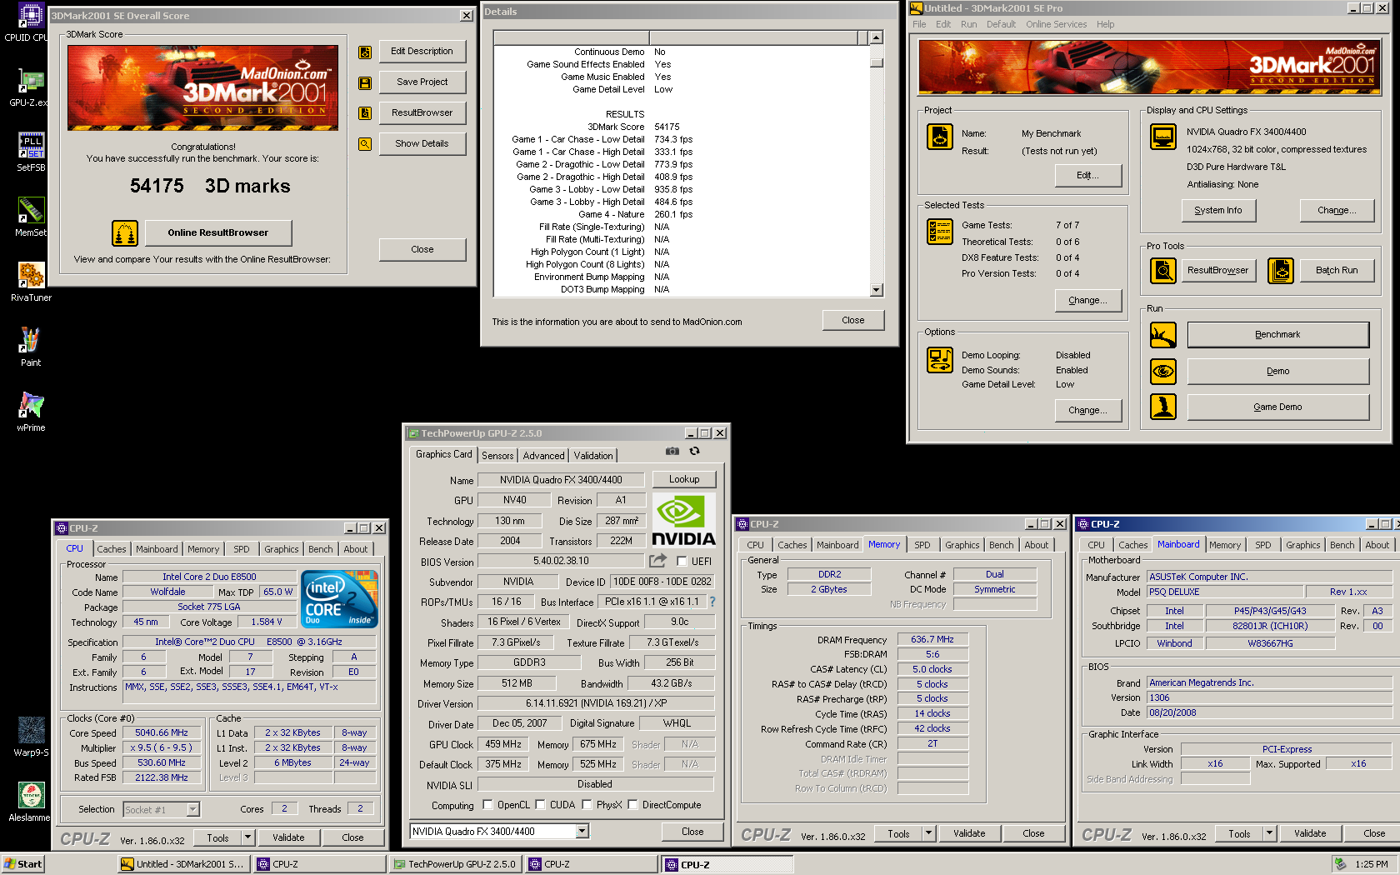Open the Help menu in 3DMark2001
1400x875 pixels.
1105,25
